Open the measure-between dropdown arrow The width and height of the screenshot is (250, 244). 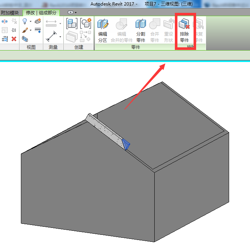(x=60, y=24)
